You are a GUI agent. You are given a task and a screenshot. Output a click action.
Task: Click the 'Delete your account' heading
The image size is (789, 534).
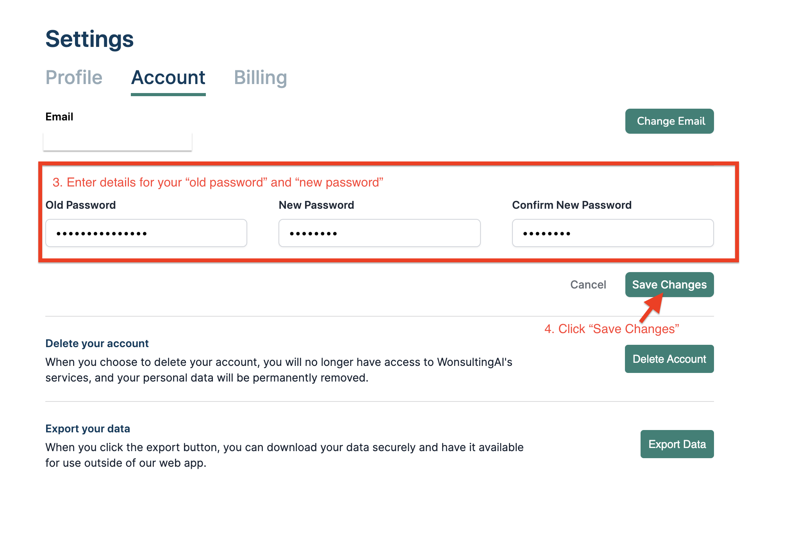click(x=97, y=343)
